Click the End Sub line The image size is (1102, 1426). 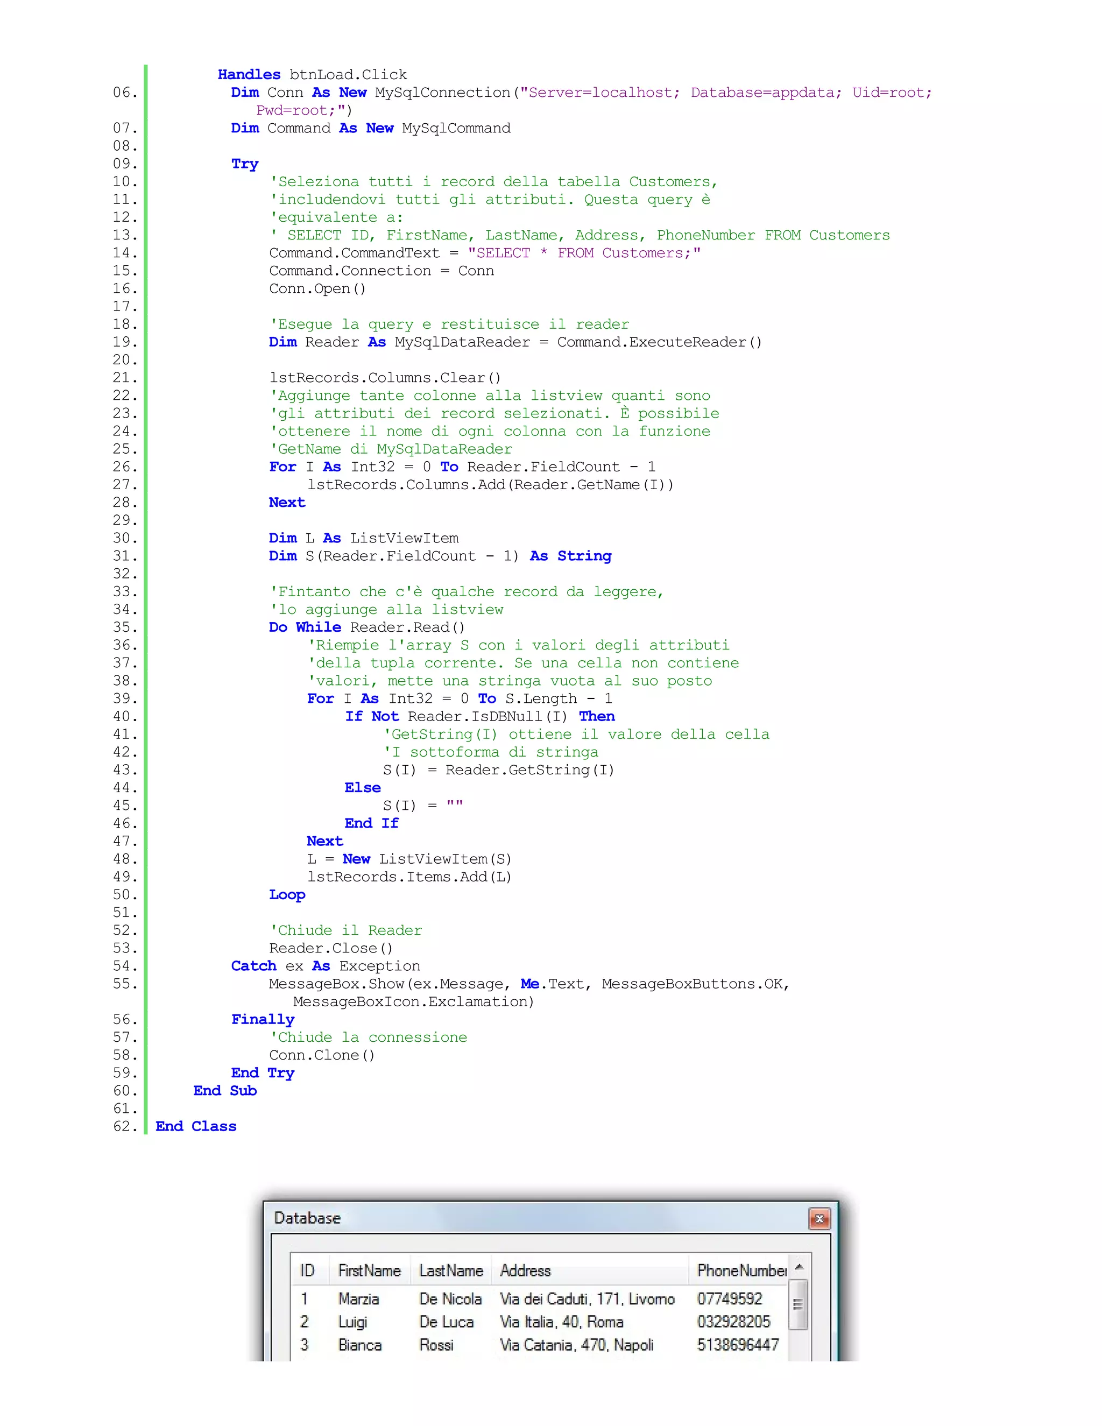224,1090
